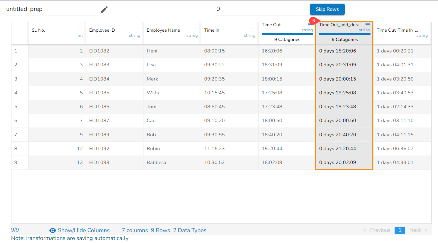Open Time Out column menu icon
Screen dimensions: 438x243
tap(310, 25)
